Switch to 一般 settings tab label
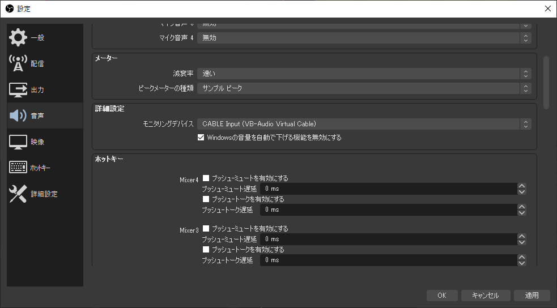Image resolution: width=557 pixels, height=308 pixels. [x=37, y=37]
